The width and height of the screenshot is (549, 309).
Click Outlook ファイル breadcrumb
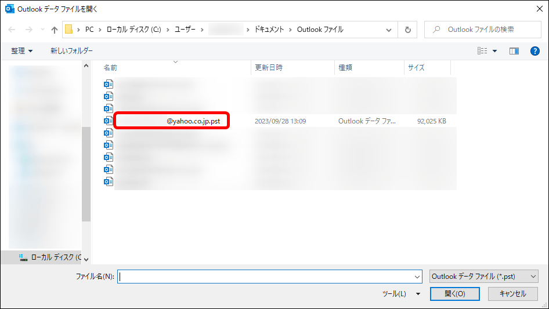coord(320,30)
